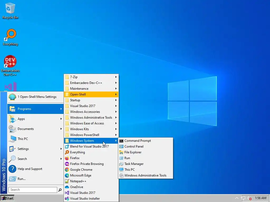Open the Apps start menu item
The width and height of the screenshot is (270, 202).
point(35,119)
